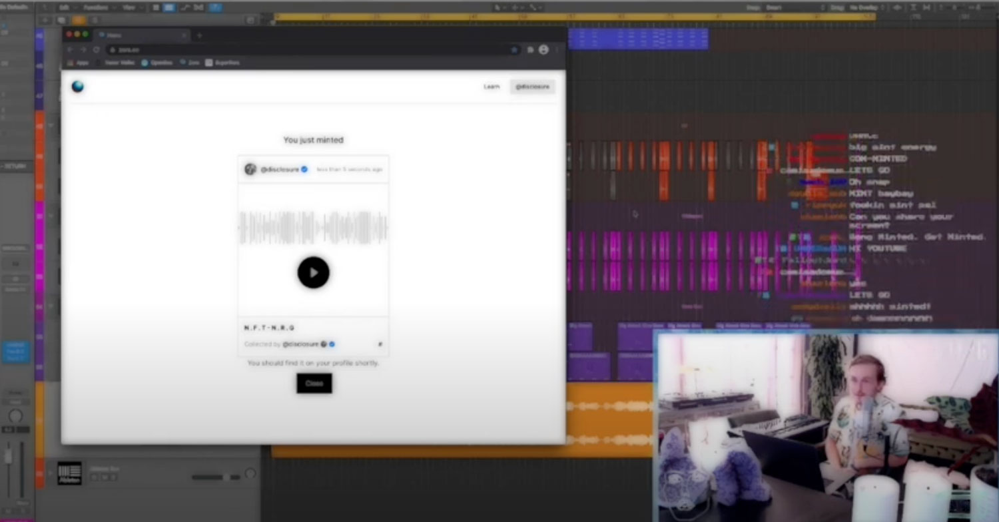This screenshot has height=522, width=999.
Task: Open a new browser tab with plus
Action: 198,35
